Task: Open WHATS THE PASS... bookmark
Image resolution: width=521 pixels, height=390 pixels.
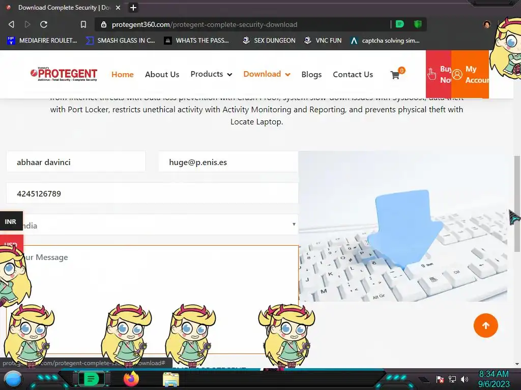Action: pos(196,41)
